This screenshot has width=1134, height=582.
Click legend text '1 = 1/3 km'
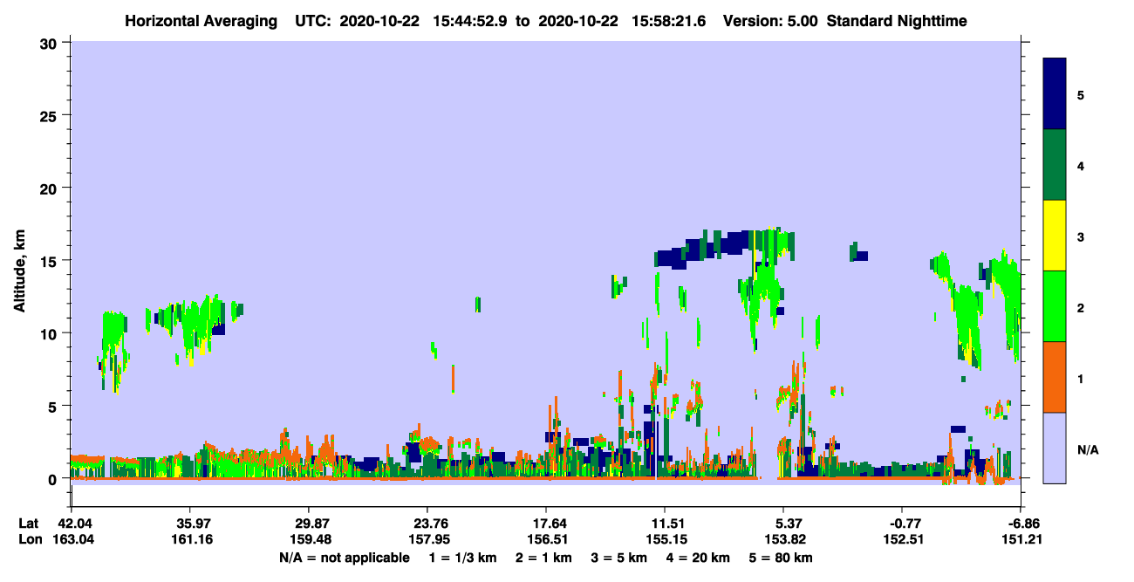tap(462, 558)
